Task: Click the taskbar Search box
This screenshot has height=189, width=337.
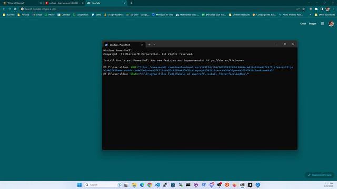Action: point(103,185)
